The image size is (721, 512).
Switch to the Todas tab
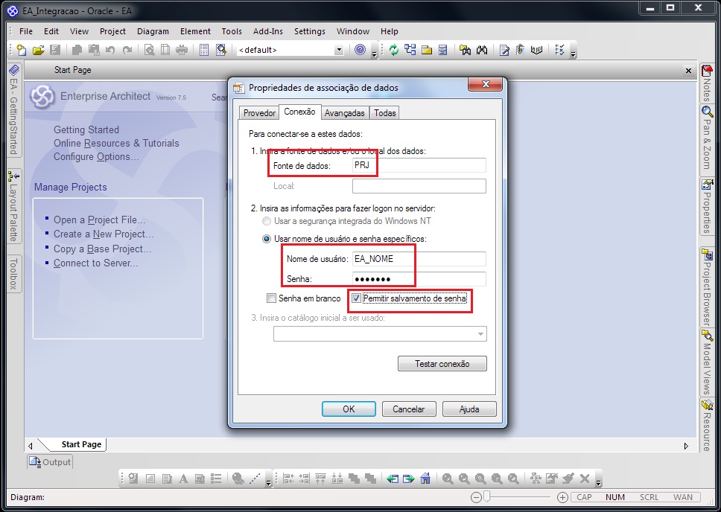tap(385, 113)
